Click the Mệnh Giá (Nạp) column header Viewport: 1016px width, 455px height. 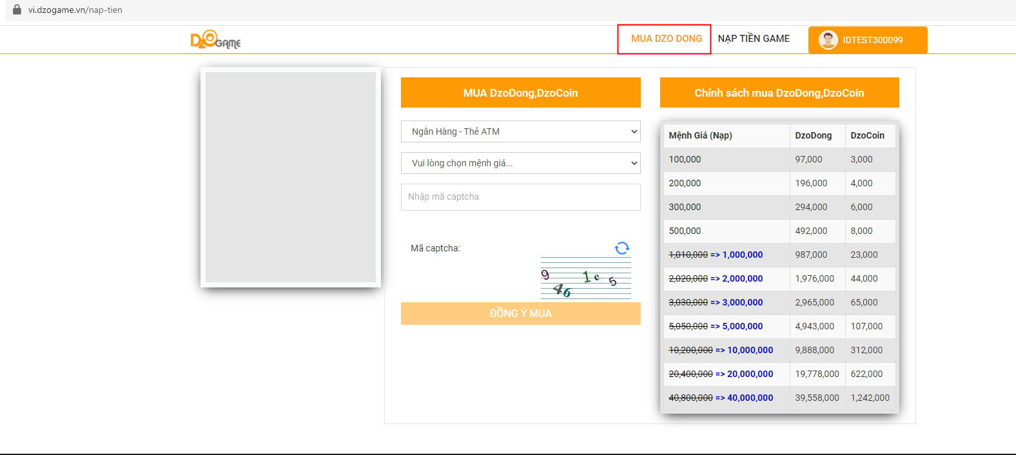coord(700,136)
